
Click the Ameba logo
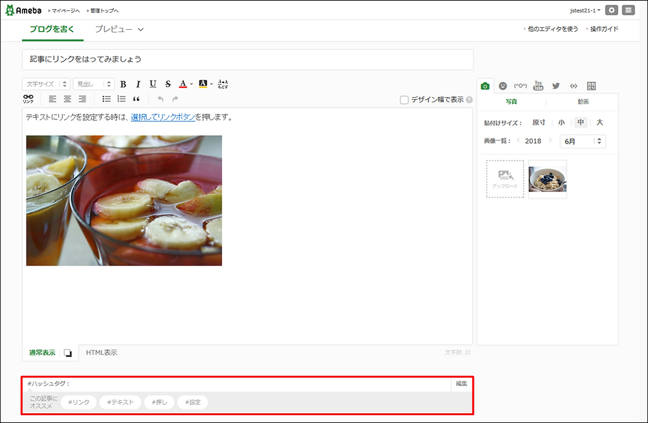tap(23, 10)
